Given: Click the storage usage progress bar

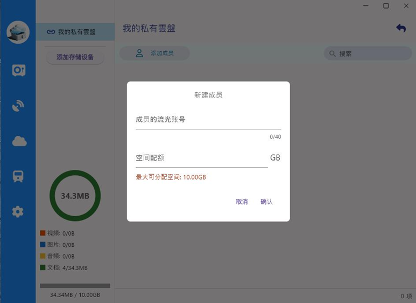Looking at the screenshot, I should [x=75, y=286].
